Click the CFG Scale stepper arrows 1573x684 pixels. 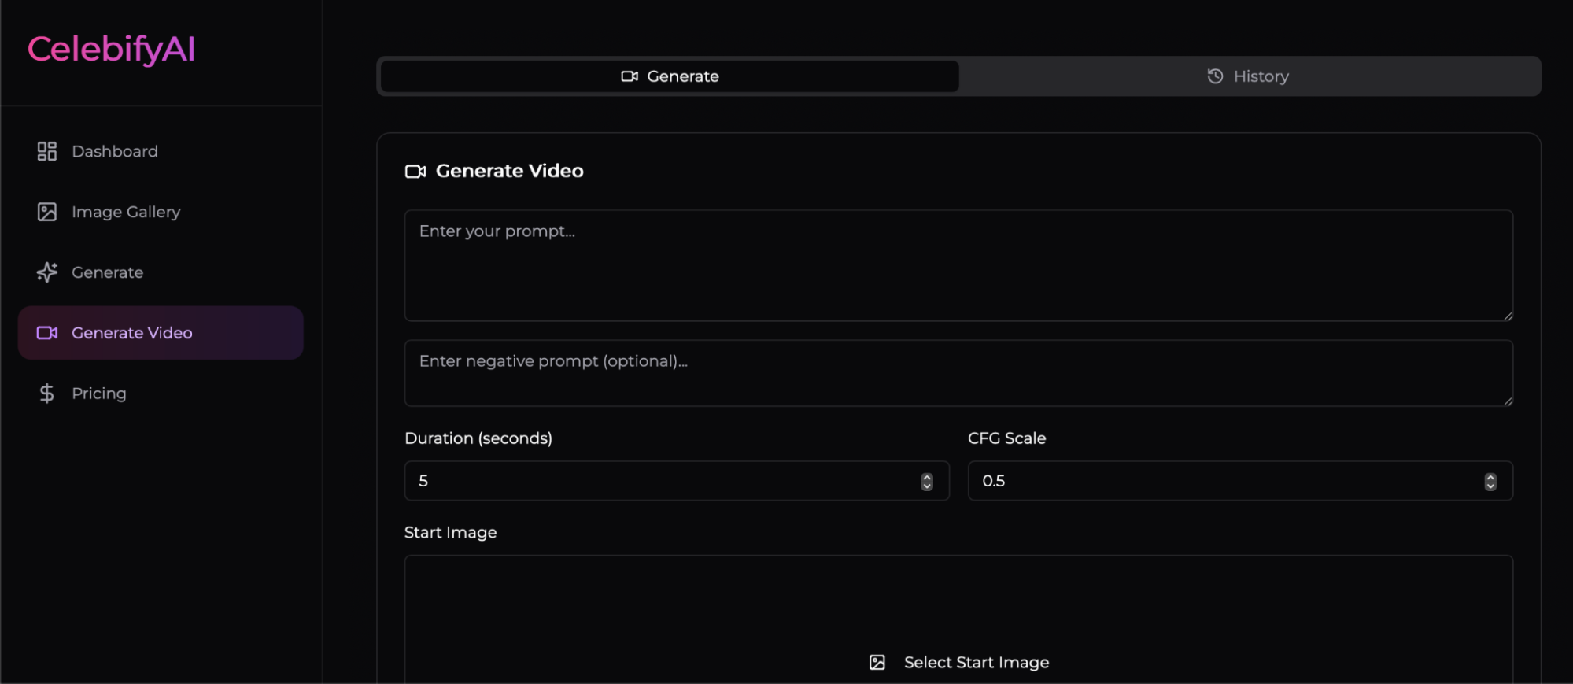click(x=1490, y=482)
